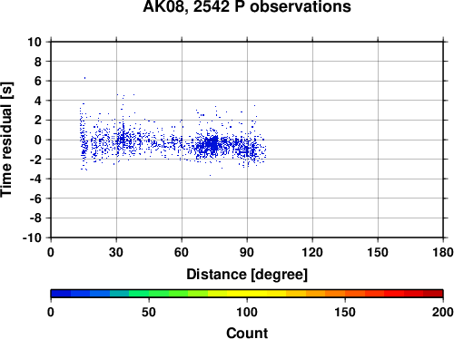Image resolution: width=454 pixels, height=339 pixels.
Task: Click the x-axis tick label 90
Action: (x=247, y=252)
